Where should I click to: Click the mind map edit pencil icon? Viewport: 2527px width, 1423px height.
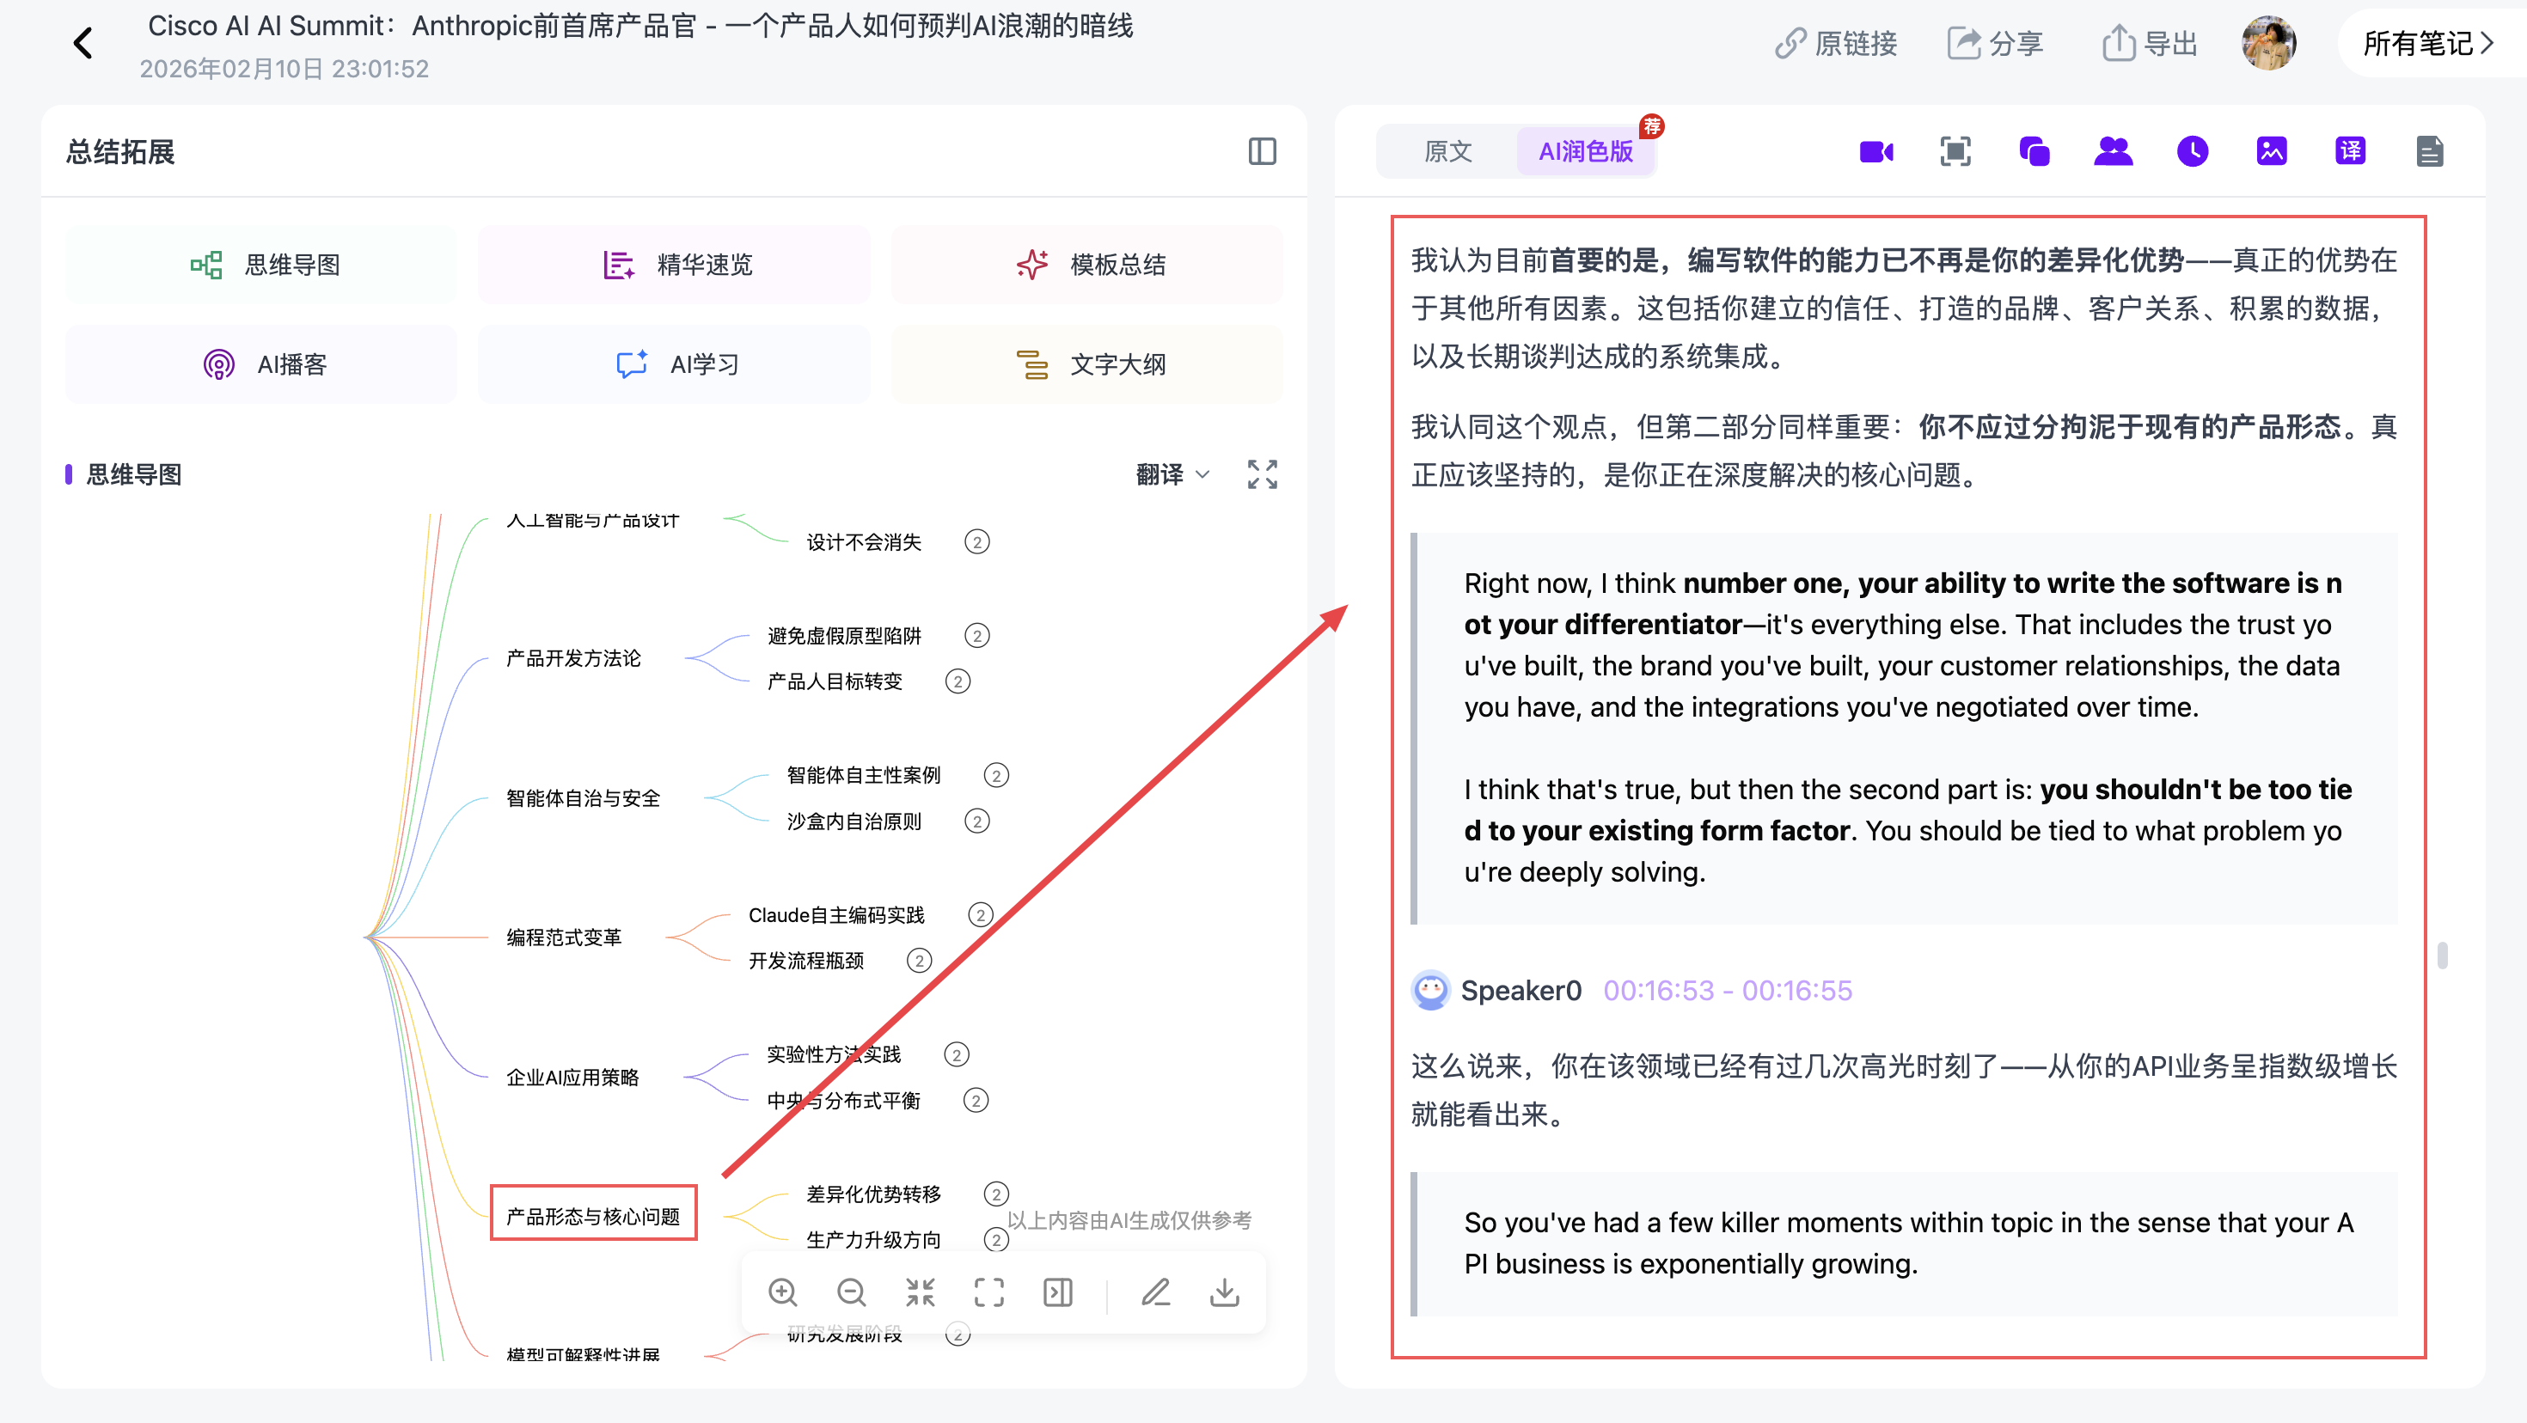(1155, 1292)
